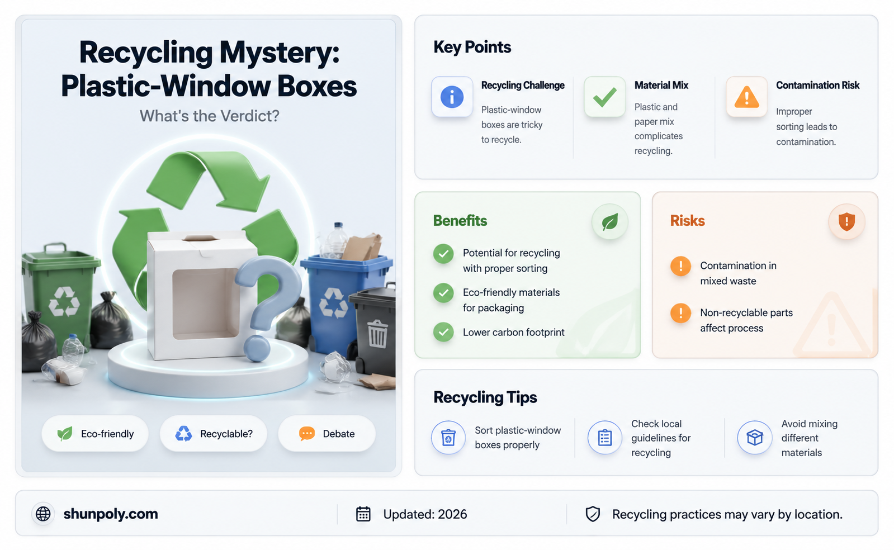This screenshot has width=894, height=550.
Task: Click text Eco-friendly materials for packaging
Action: tap(511, 300)
